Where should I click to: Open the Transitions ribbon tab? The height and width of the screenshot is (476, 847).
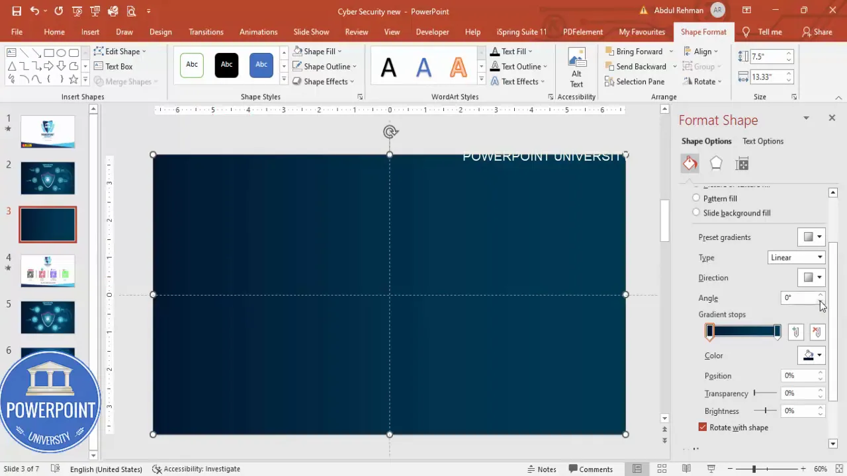click(206, 32)
